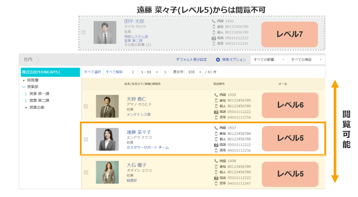This screenshot has height=197, width=358.
Task: Click the すべて選択 link
Action: (92, 72)
